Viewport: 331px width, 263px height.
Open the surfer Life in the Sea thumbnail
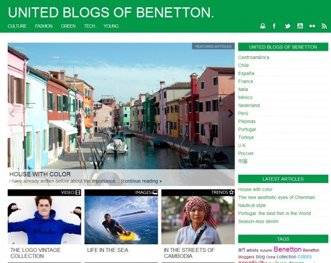click(121, 220)
